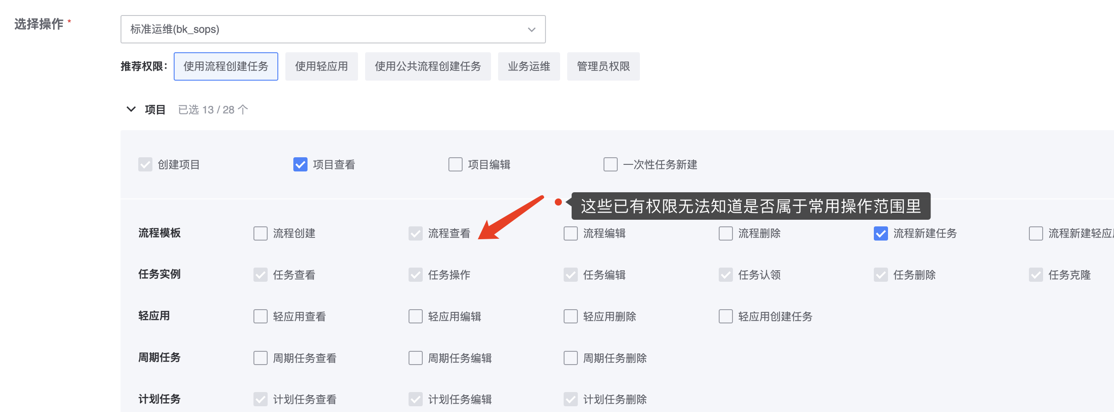Enable the 流程删除 checkbox
The height and width of the screenshot is (412, 1114).
725,233
